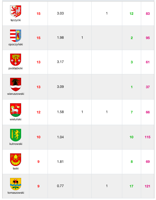Viewport: 156px width, 200px height.
Task: Open the kutnowski county name link
Action: [x=16, y=144]
